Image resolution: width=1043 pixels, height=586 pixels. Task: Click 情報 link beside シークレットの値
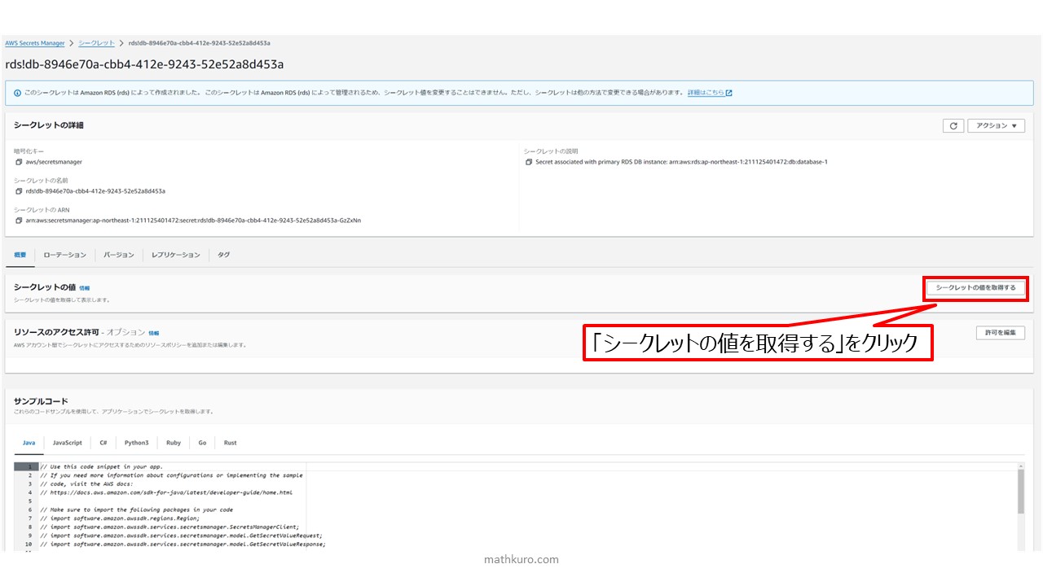(x=85, y=288)
